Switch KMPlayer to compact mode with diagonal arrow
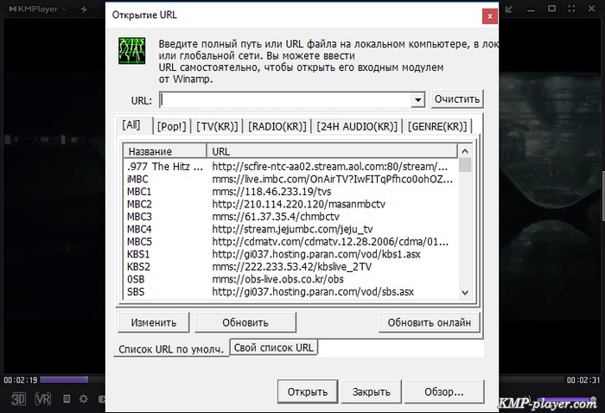Screen dimensions: 605x413 (x=509, y=9)
